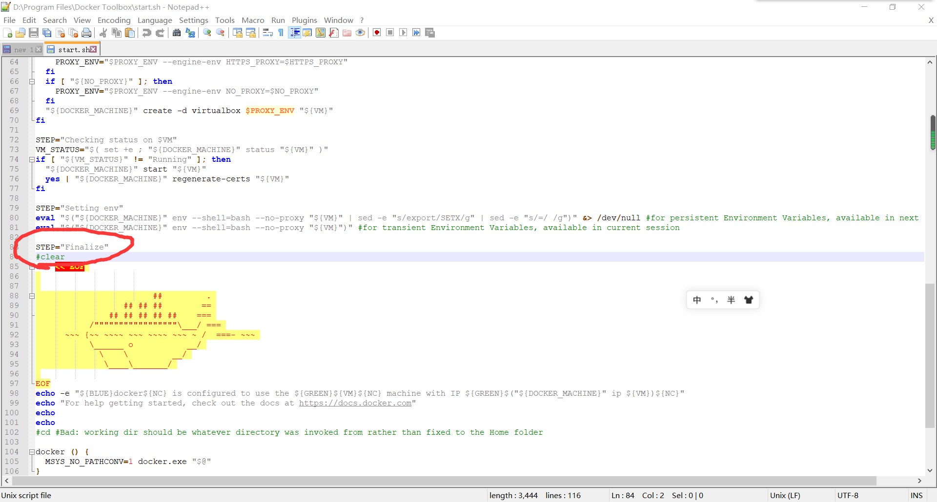Toggle Show All Characters pilcrow icon
The height and width of the screenshot is (502, 937).
281,33
